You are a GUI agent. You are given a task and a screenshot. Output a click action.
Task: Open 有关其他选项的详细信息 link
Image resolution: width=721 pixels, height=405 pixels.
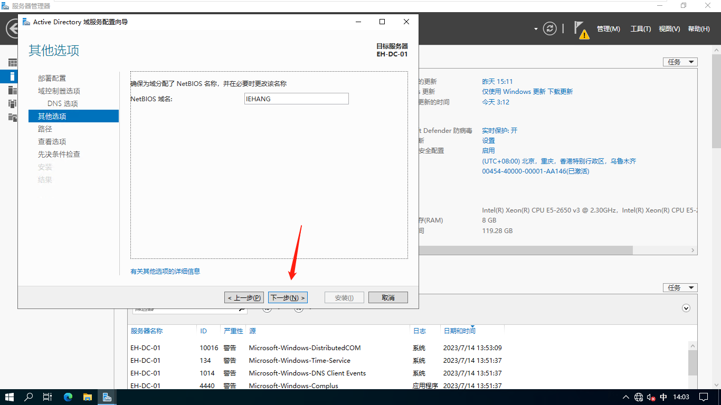tap(165, 271)
